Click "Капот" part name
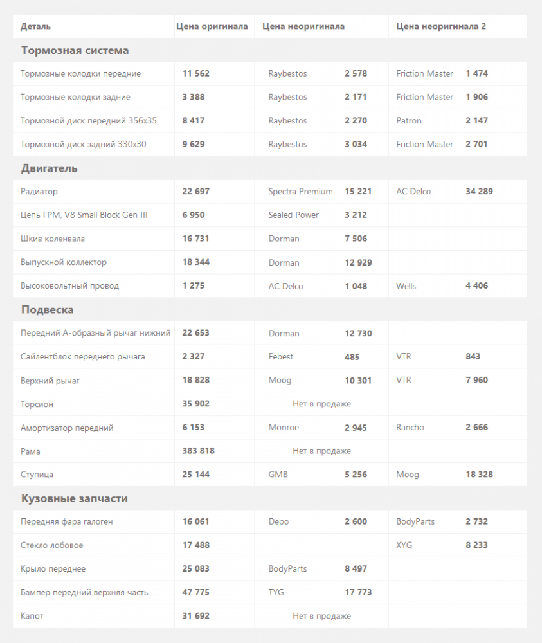Image resolution: width=542 pixels, height=643 pixels. click(32, 616)
